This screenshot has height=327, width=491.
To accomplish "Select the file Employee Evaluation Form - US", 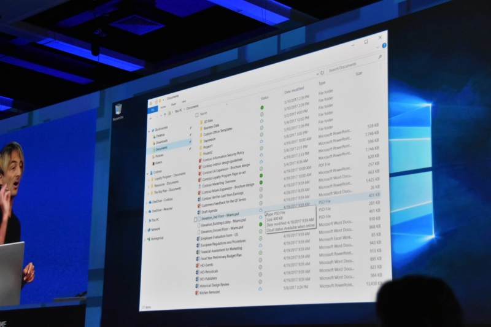I will click(x=220, y=237).
